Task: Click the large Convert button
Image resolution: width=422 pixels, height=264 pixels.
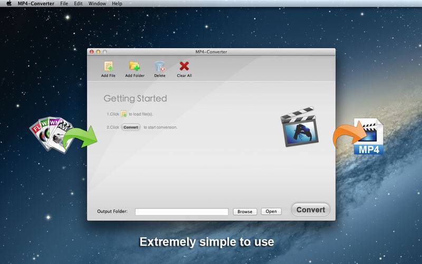Action: [x=311, y=210]
